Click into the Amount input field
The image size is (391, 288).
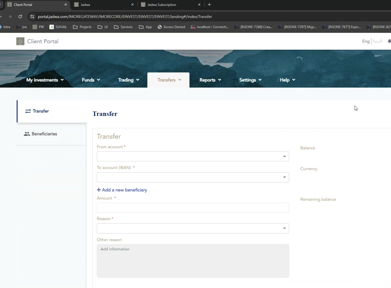tap(193, 208)
